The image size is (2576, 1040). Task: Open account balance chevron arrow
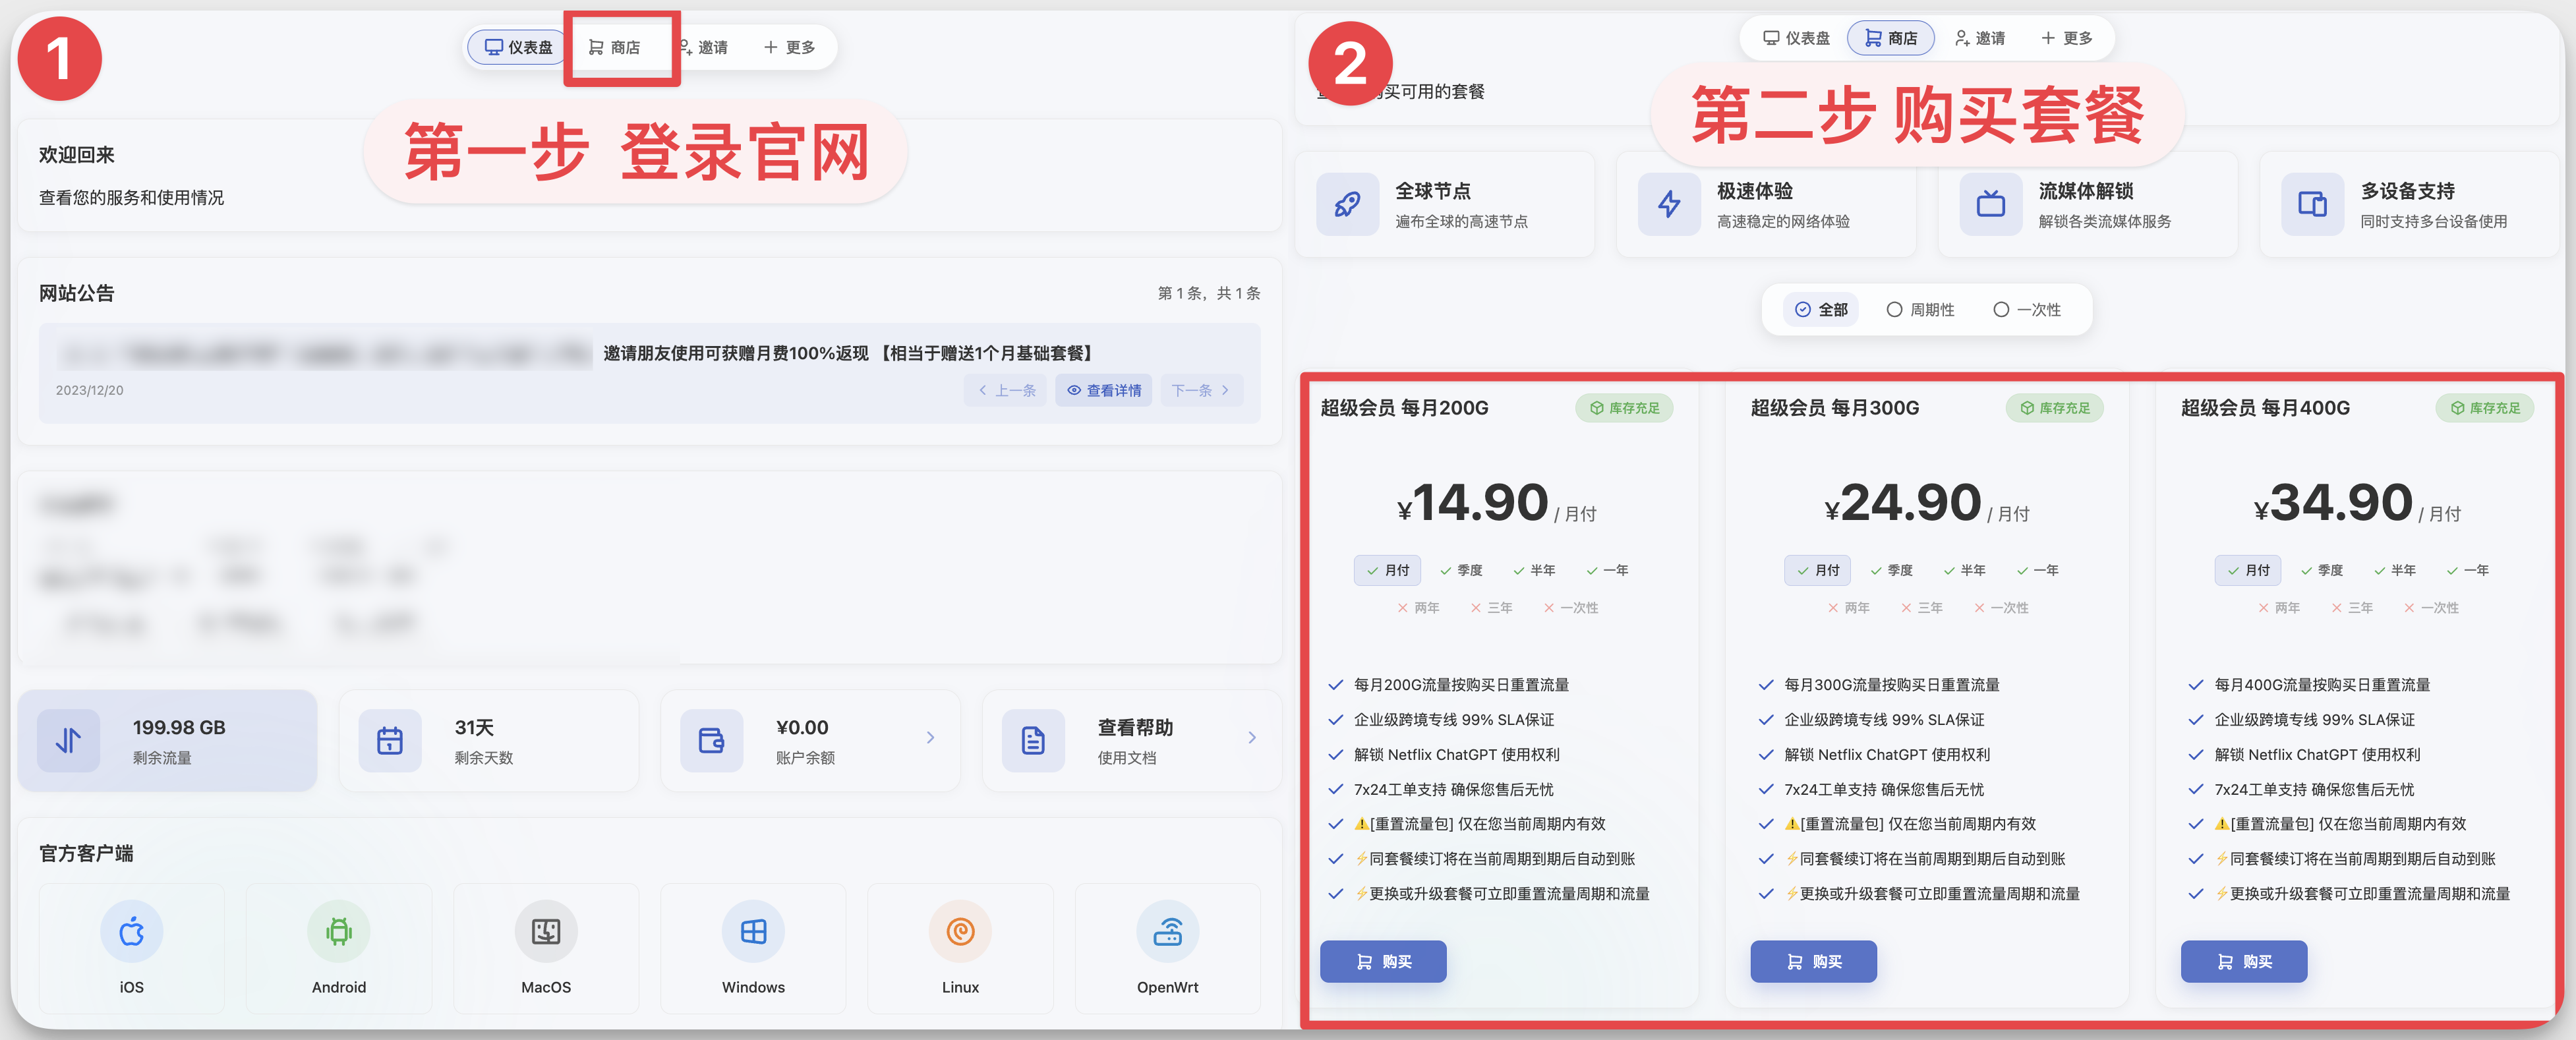pos(930,738)
